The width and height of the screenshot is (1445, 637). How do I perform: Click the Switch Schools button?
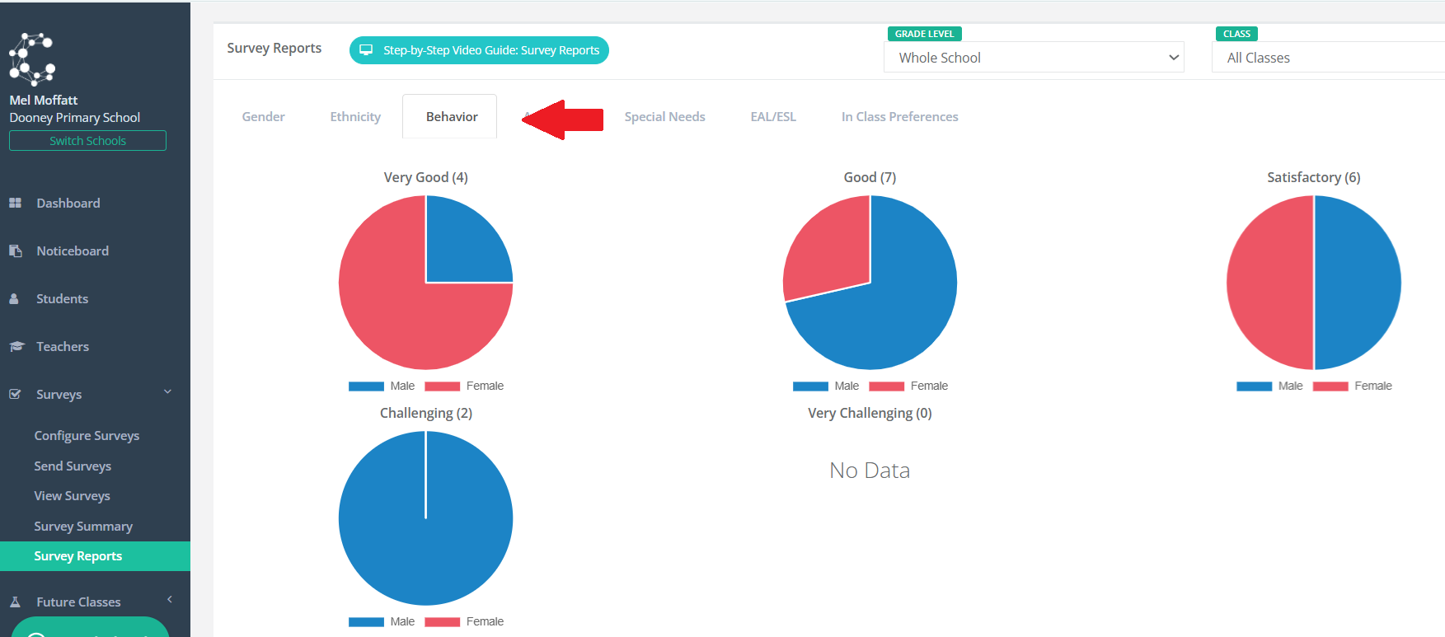pyautogui.click(x=87, y=141)
